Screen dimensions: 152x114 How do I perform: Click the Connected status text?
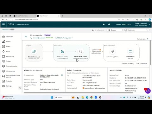[x=50, y=38]
